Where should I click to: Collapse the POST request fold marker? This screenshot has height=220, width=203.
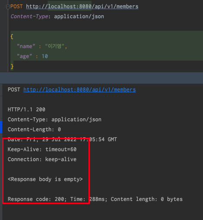8,6
